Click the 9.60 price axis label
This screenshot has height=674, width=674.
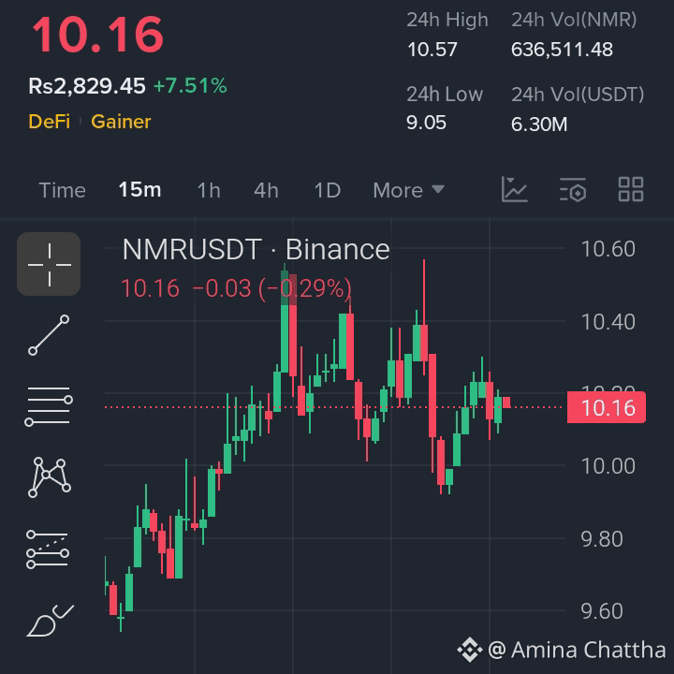pyautogui.click(x=602, y=611)
